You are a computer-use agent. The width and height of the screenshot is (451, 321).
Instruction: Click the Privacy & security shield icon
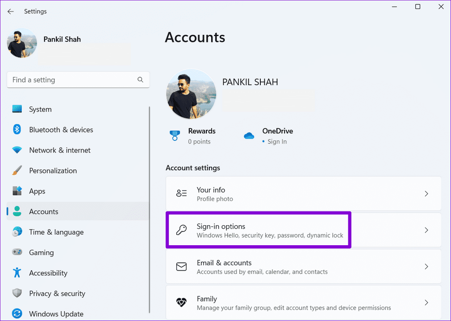click(x=17, y=293)
